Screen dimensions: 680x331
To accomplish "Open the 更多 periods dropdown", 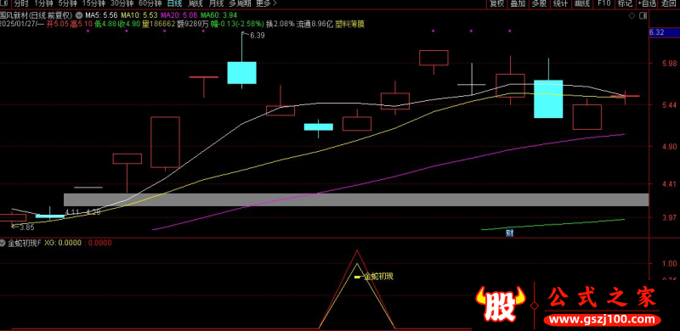I will click(x=266, y=4).
